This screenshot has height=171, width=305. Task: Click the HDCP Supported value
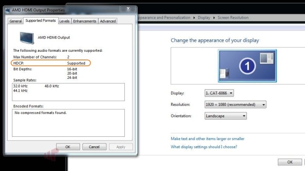pos(76,63)
